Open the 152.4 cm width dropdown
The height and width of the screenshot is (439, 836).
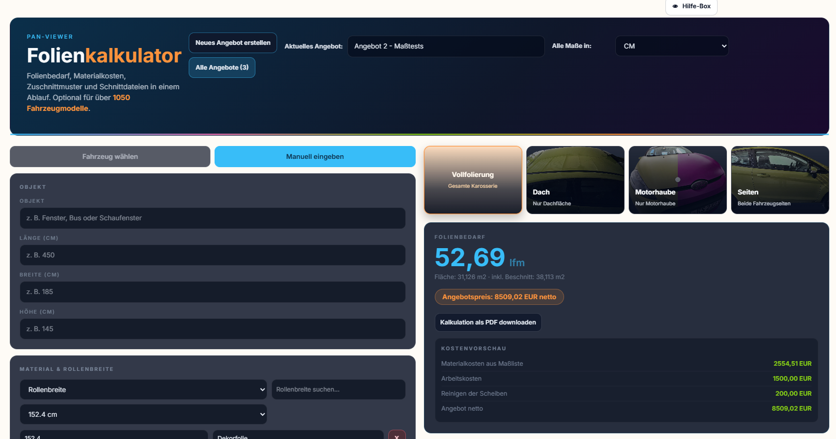[143, 414]
